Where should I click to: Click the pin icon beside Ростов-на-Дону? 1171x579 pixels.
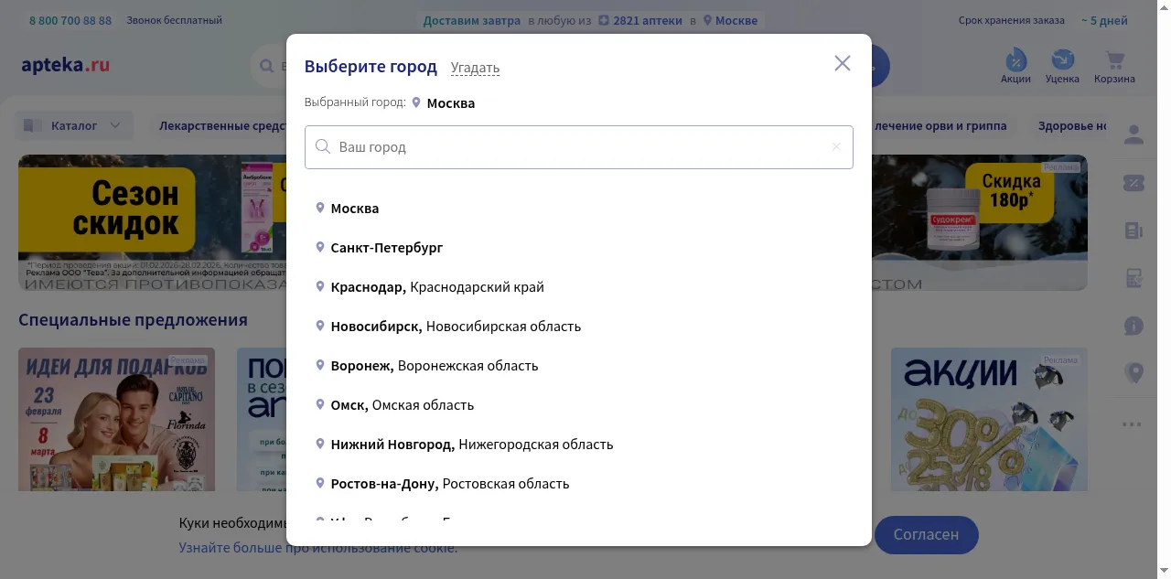coord(320,483)
